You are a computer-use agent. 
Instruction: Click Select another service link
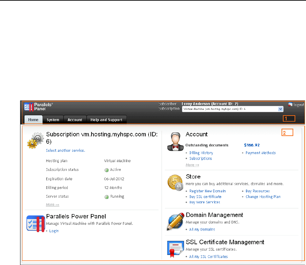point(65,150)
